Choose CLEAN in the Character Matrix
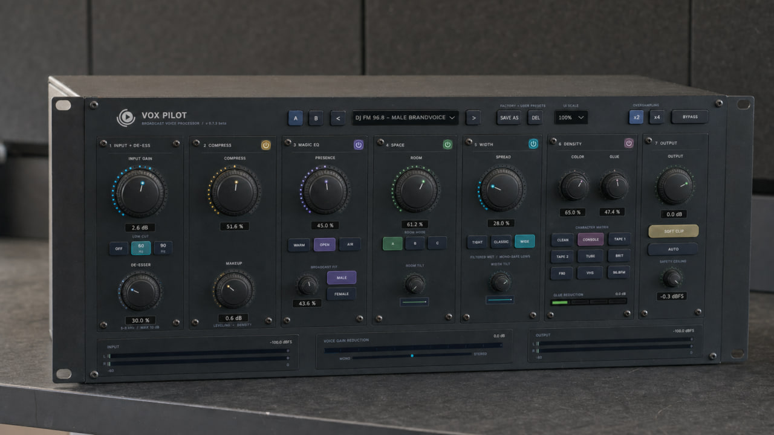Viewport: 774px width, 435px height. [x=562, y=240]
